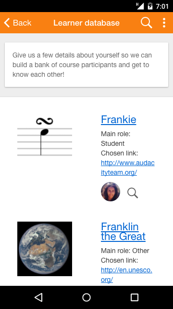
Task: Tap the Earth globe image thumbnail
Action: point(45,249)
